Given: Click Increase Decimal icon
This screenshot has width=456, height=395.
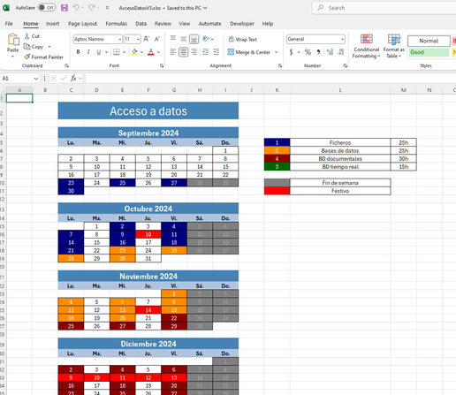Looking at the screenshot, I should 330,52.
